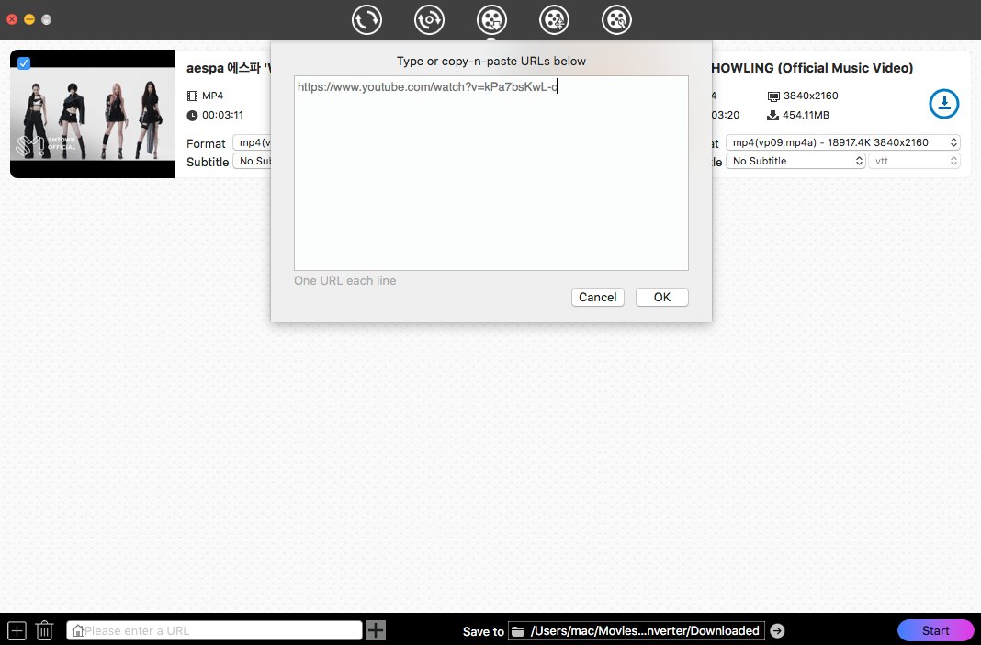
Task: Open the Subtitle dropdown of the aespa video
Action: point(252,161)
